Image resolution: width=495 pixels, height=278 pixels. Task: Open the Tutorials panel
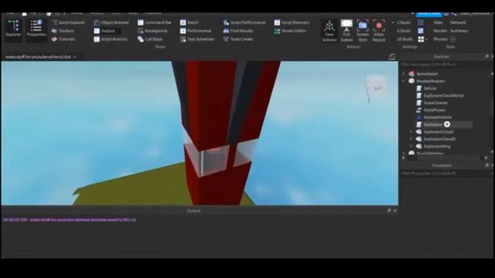coord(63,39)
